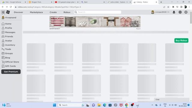Click the user avatar in top bar

pos(153,12)
